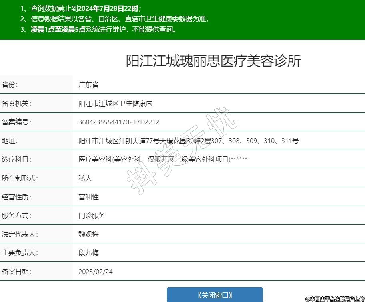Viewport: 365px width, 302px height.
Task: Click the 备案日期 row label
Action: click(x=16, y=272)
